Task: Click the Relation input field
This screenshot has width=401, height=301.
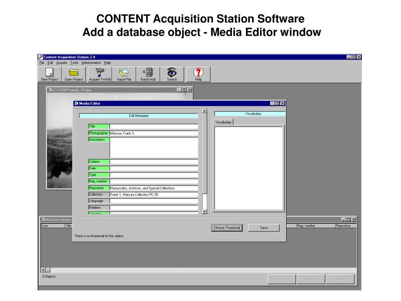Action: click(154, 208)
